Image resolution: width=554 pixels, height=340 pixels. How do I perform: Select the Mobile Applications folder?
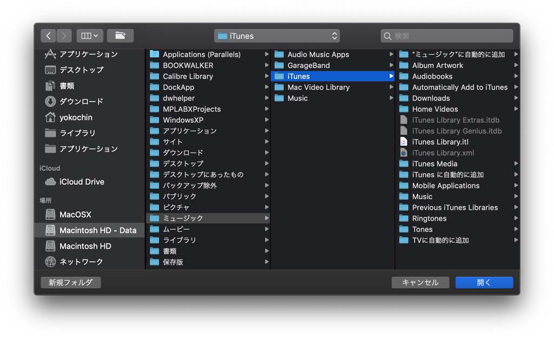pos(458,186)
